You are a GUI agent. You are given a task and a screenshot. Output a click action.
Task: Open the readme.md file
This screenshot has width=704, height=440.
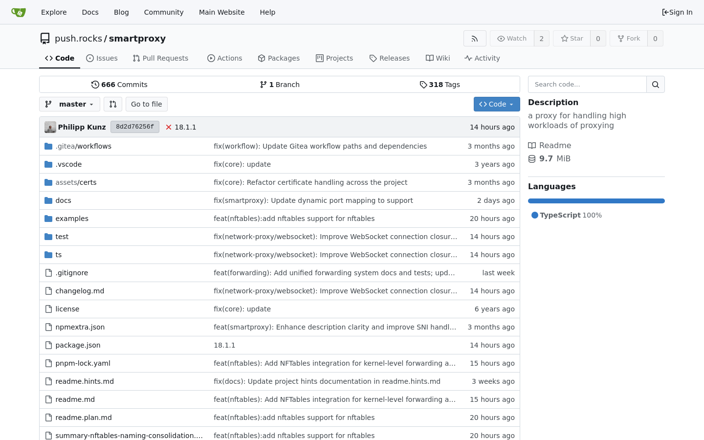75,399
